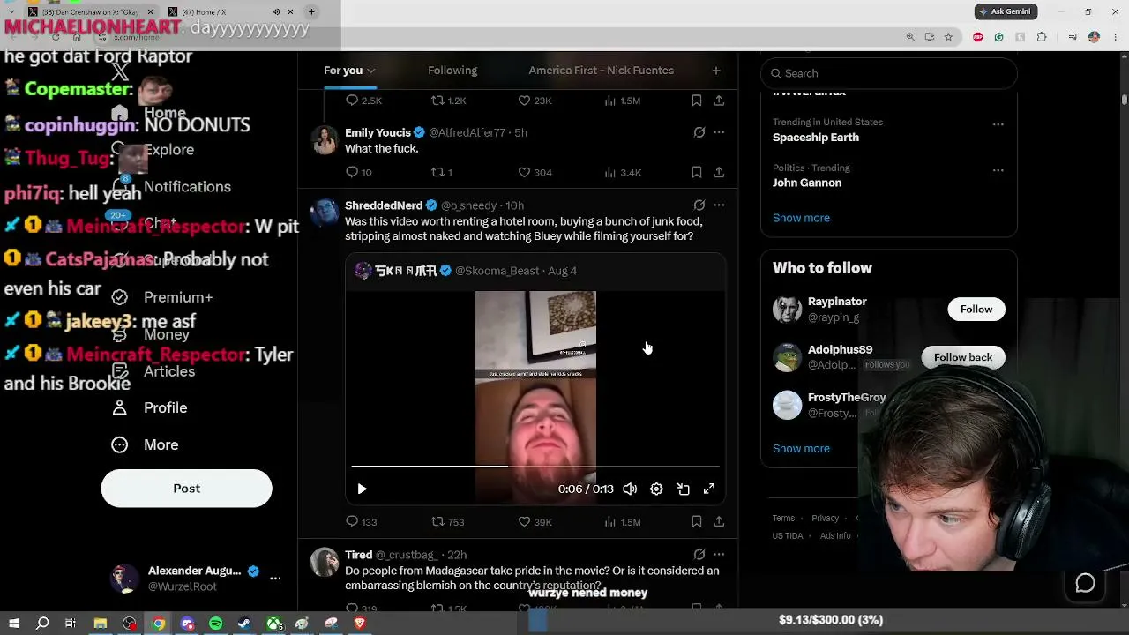Open replies on ShreddedNerd's tweet (133)
Screen dimensions: 1129x635
pos(362,521)
